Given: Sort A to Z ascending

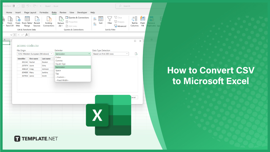Looking at the screenshot, I should coord(95,19).
